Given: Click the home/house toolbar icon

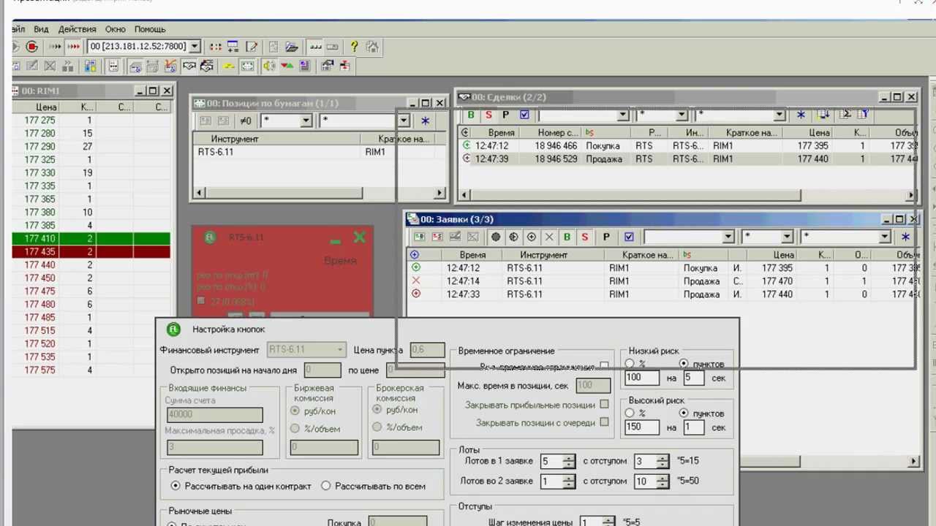Looking at the screenshot, I should [x=372, y=47].
